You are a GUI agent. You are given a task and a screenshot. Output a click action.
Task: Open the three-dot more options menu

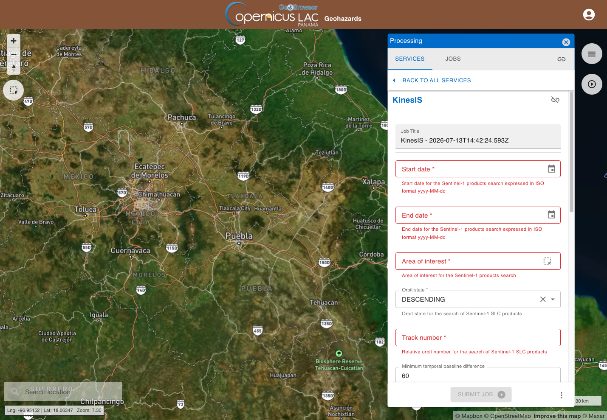(561, 395)
